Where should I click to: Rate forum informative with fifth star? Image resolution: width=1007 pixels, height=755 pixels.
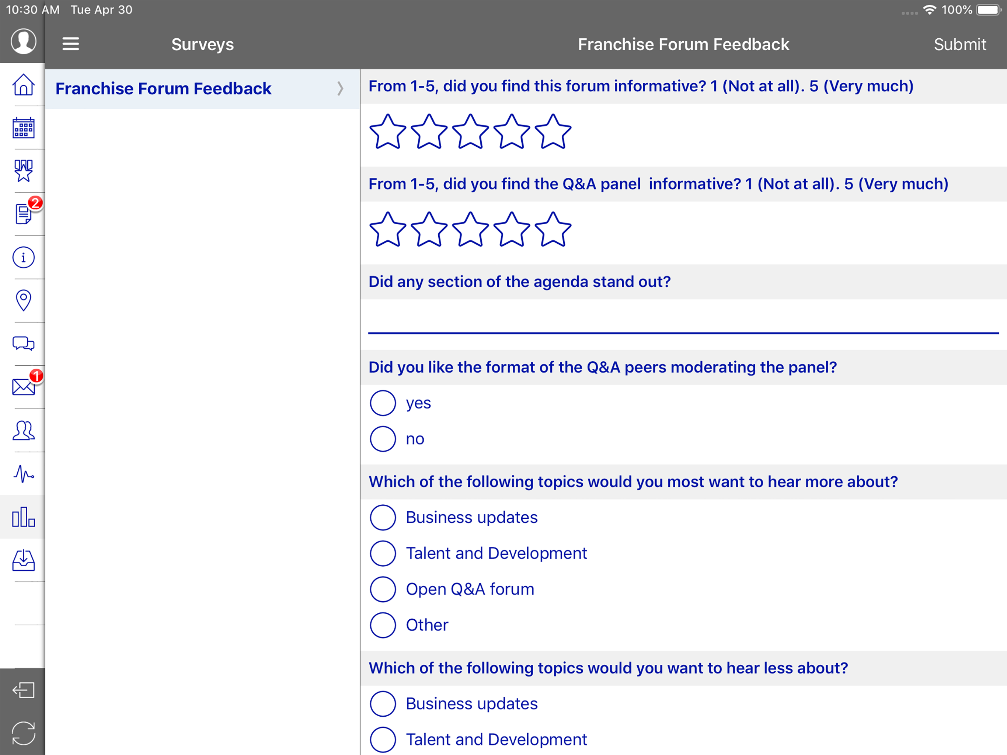(553, 132)
